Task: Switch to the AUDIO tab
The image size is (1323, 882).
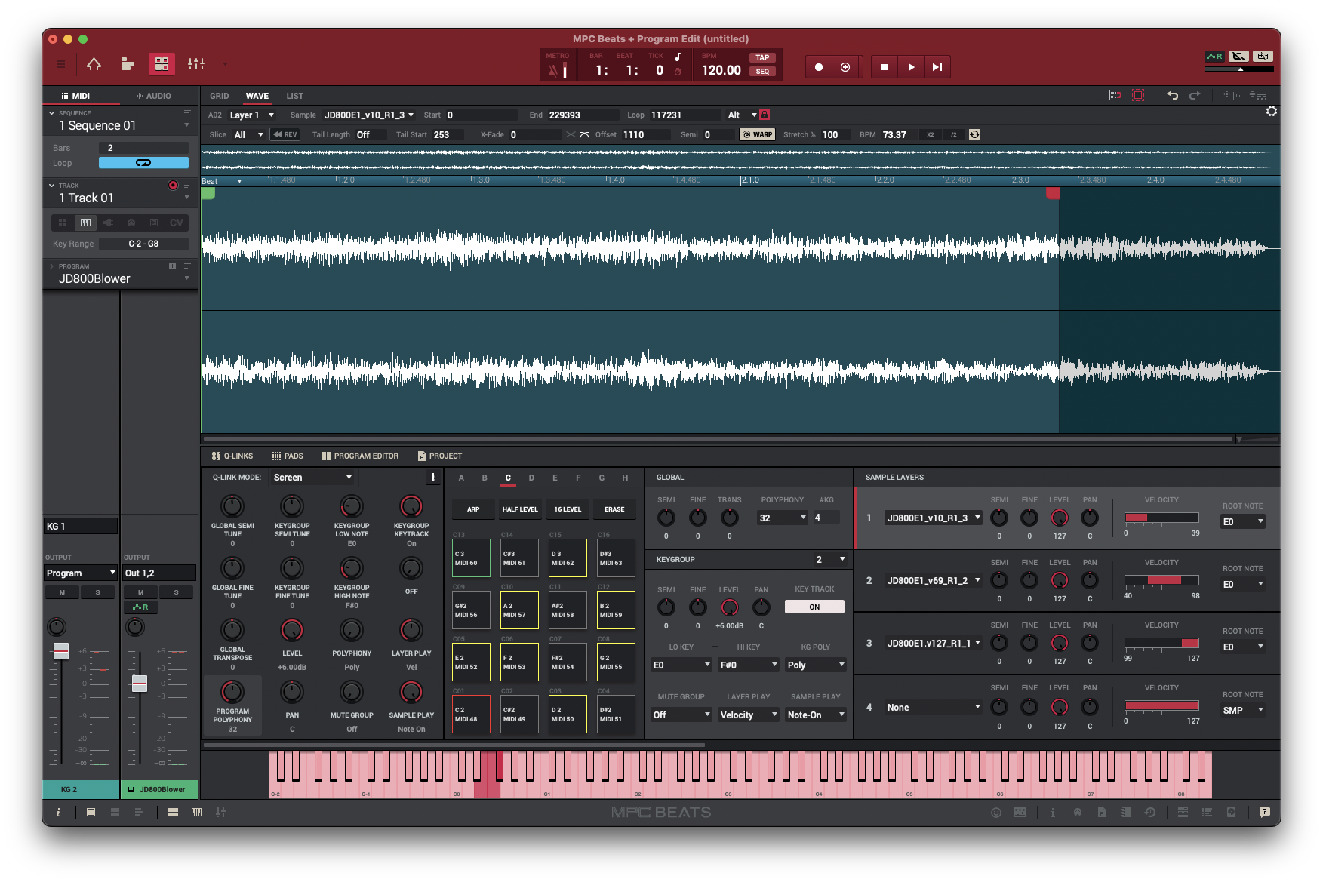Action: (x=154, y=96)
